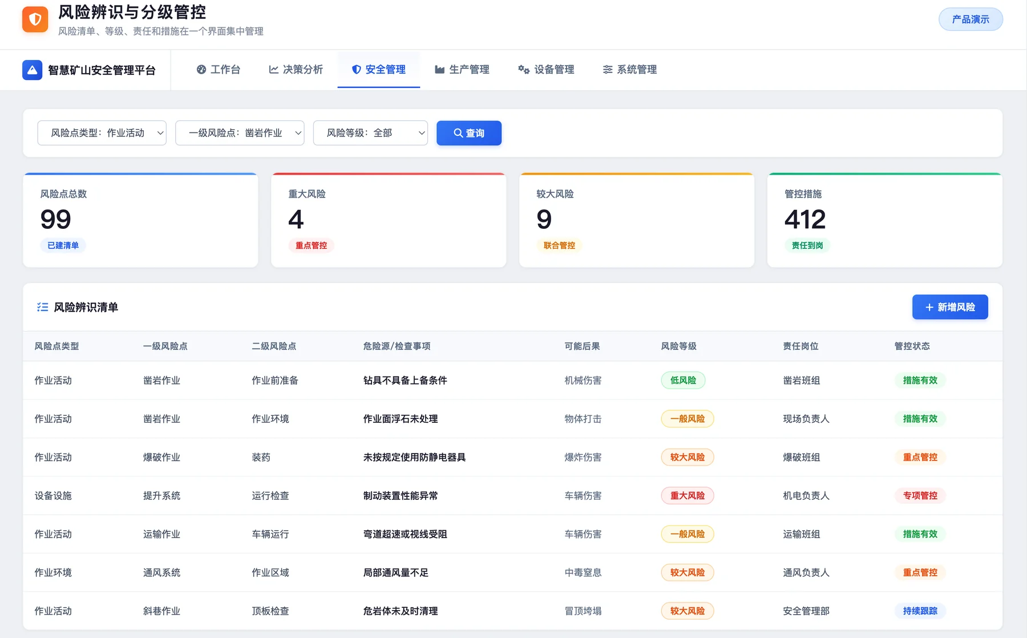Click the 低风险 level badge

684,381
